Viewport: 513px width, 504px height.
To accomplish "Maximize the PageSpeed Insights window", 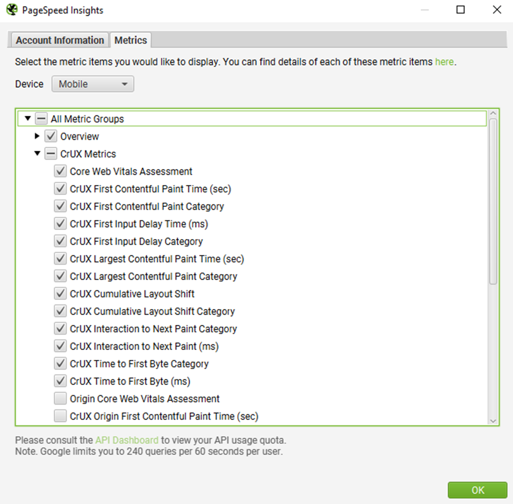I will pyautogui.click(x=460, y=10).
